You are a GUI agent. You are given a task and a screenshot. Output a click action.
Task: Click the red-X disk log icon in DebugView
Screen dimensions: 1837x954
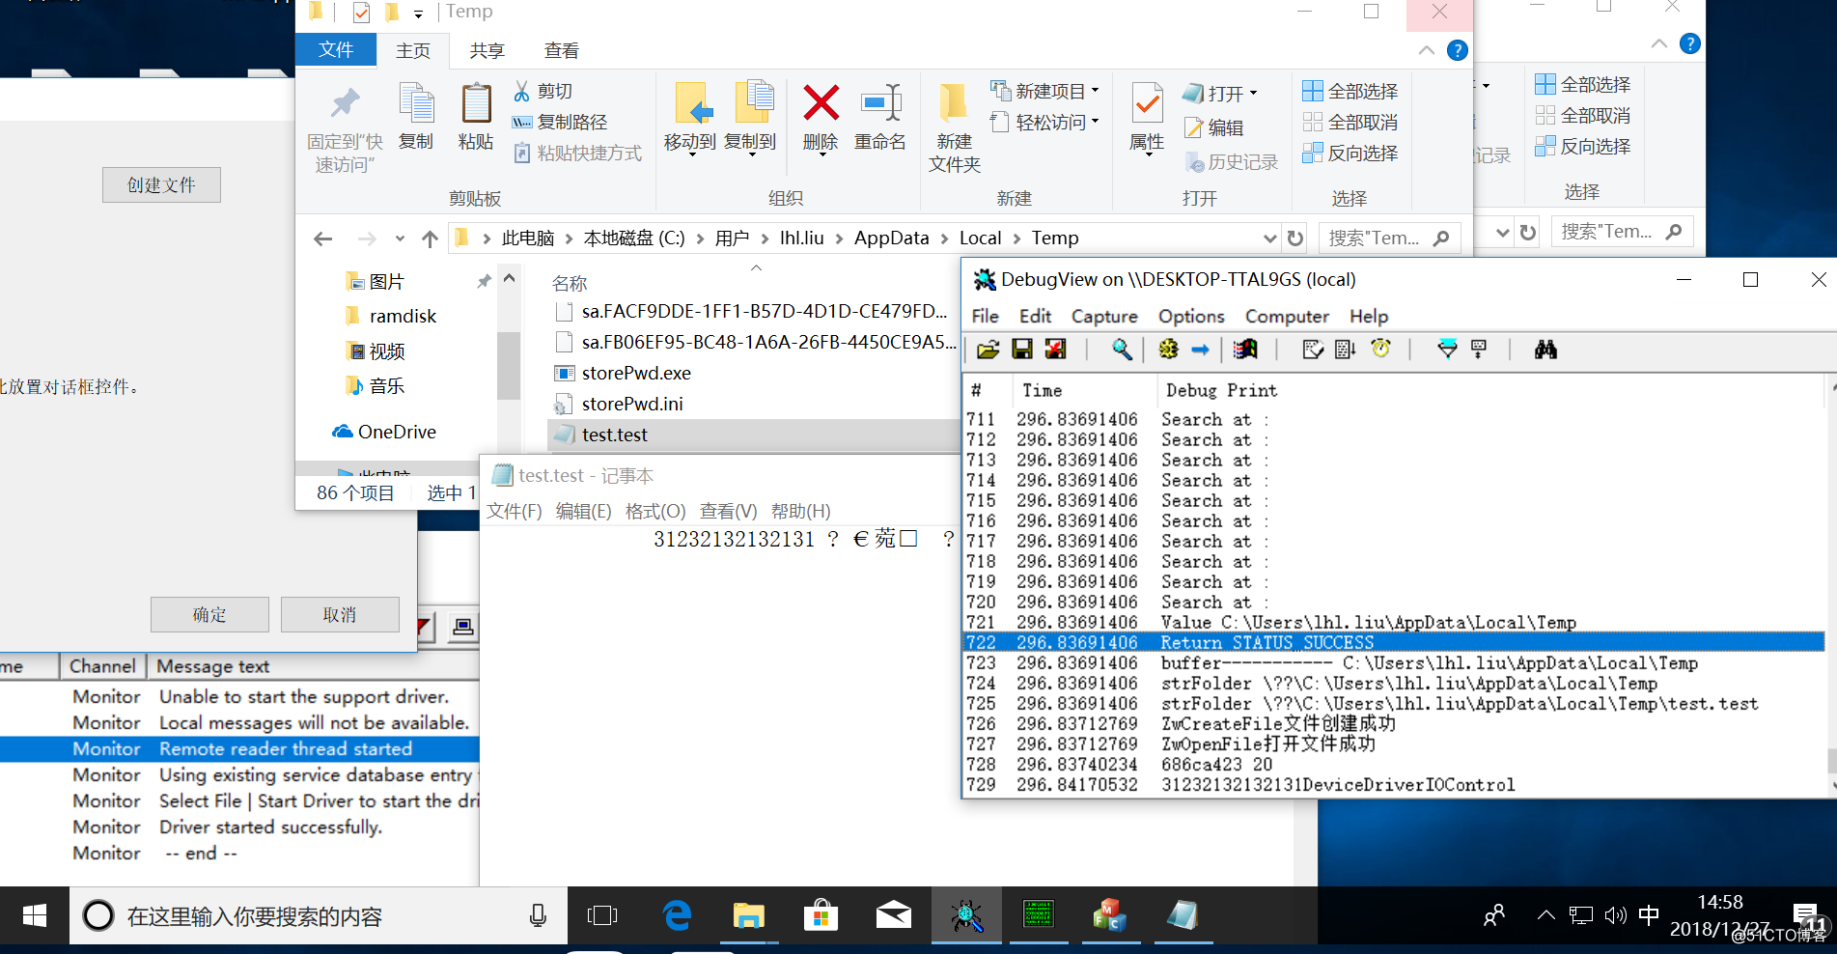pos(1056,350)
